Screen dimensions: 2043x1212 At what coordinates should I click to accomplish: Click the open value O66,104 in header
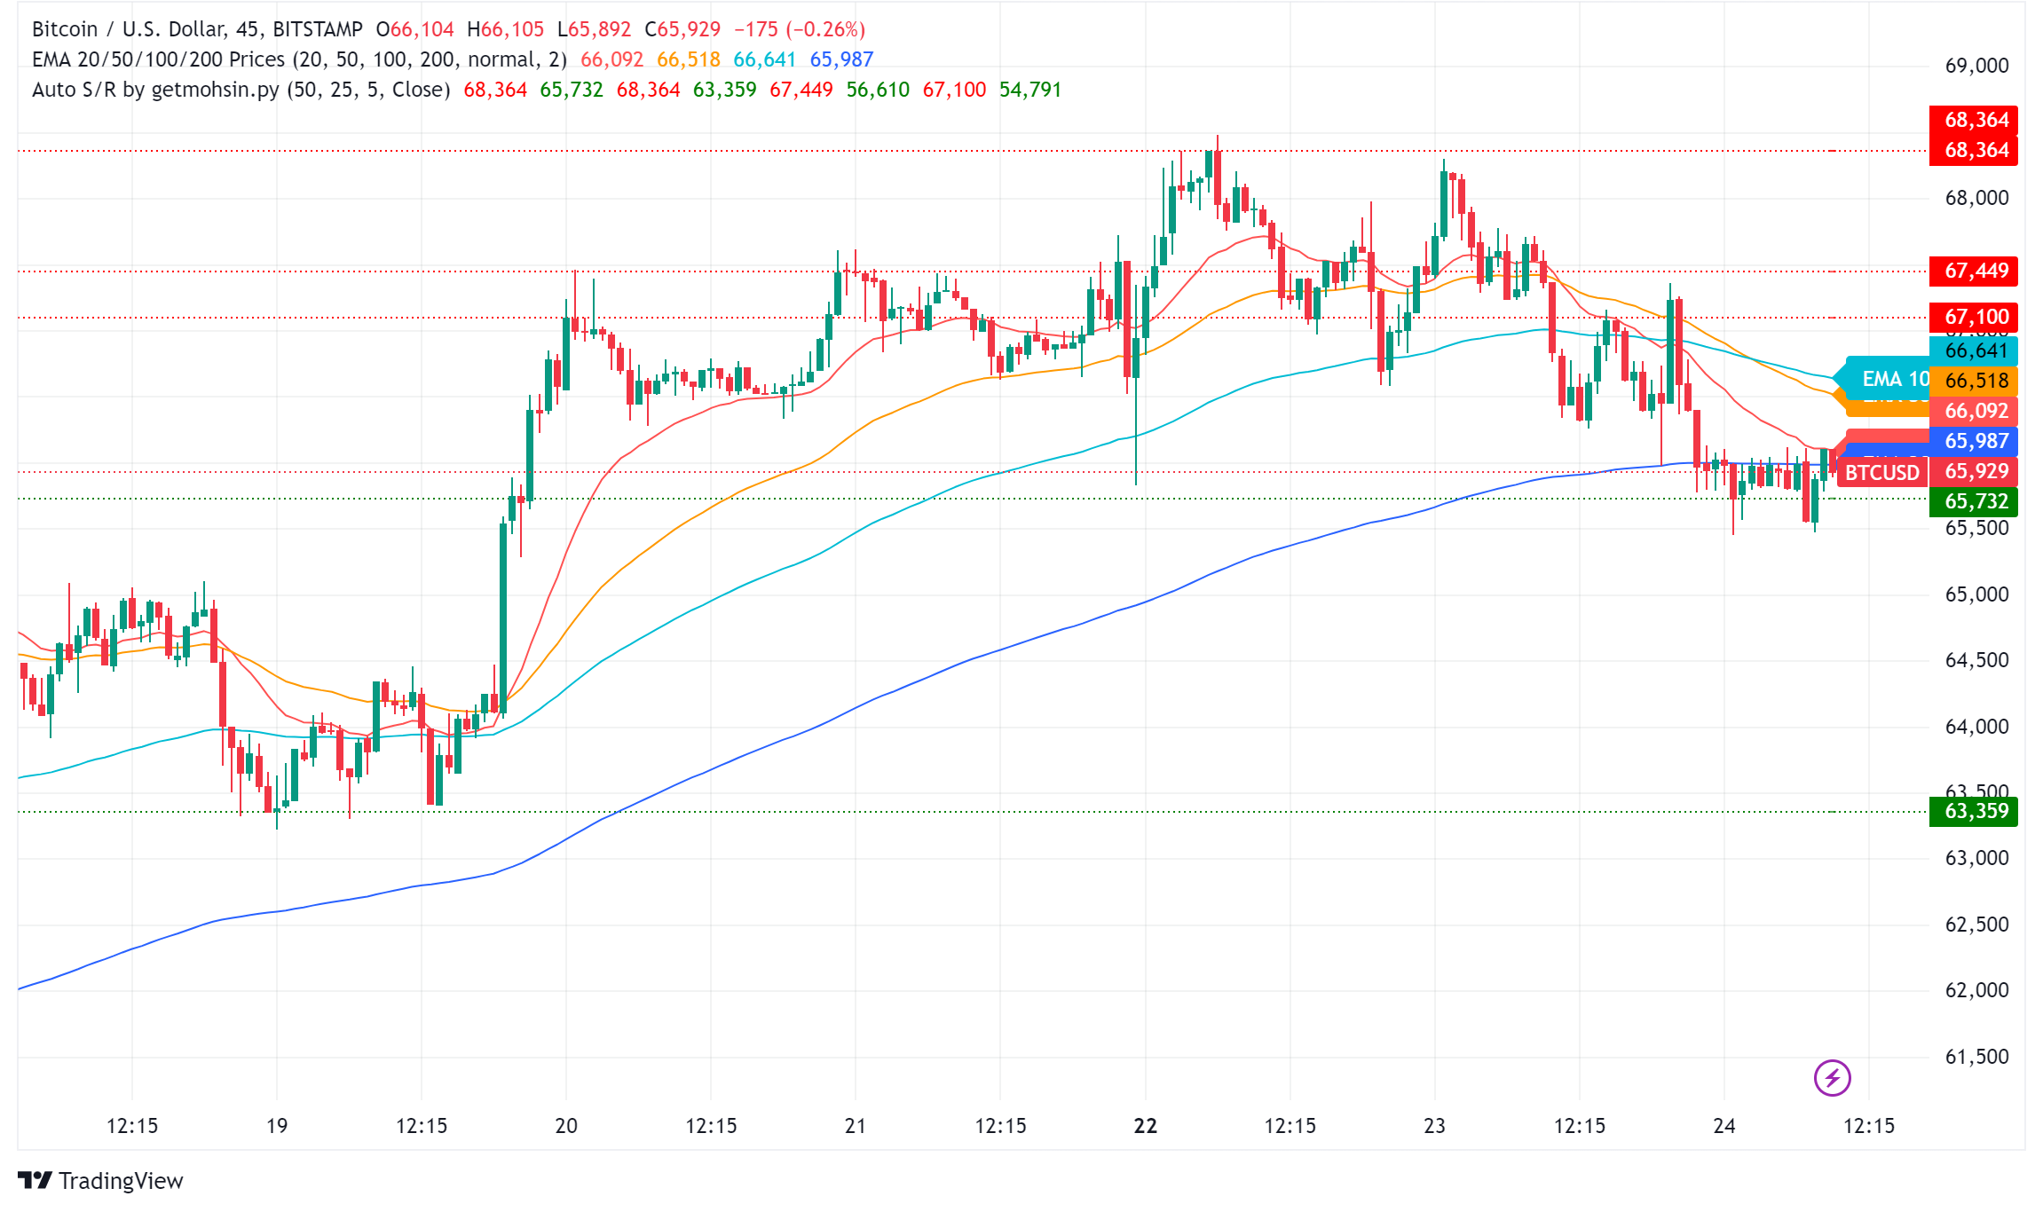415,29
